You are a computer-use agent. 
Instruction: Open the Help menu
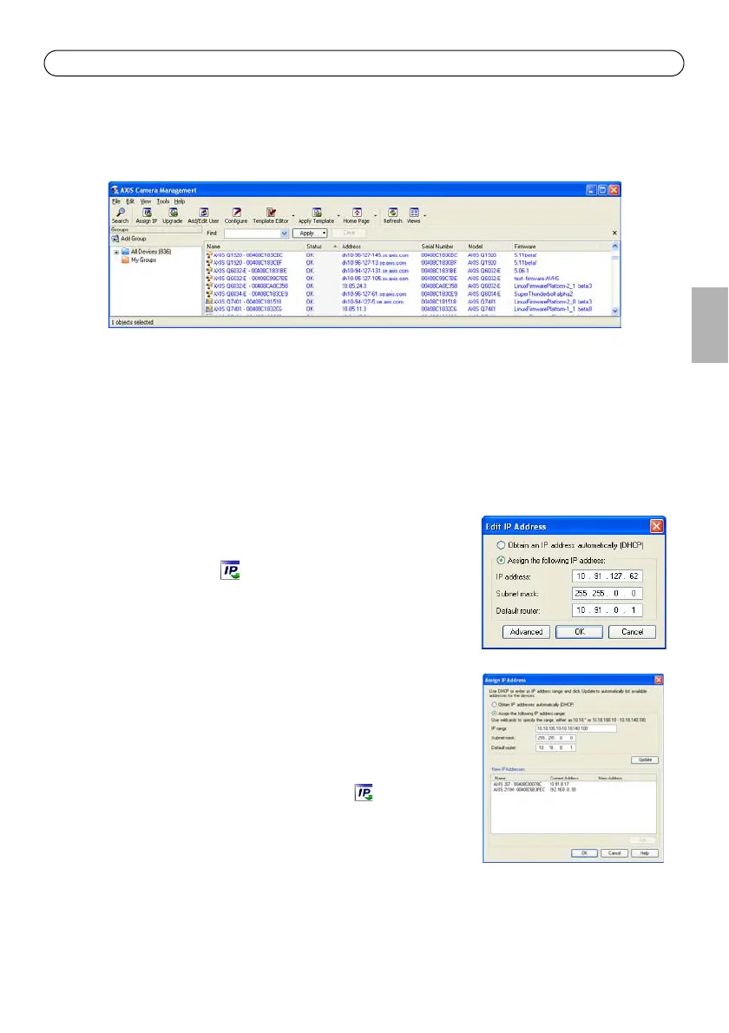pyautogui.click(x=179, y=201)
